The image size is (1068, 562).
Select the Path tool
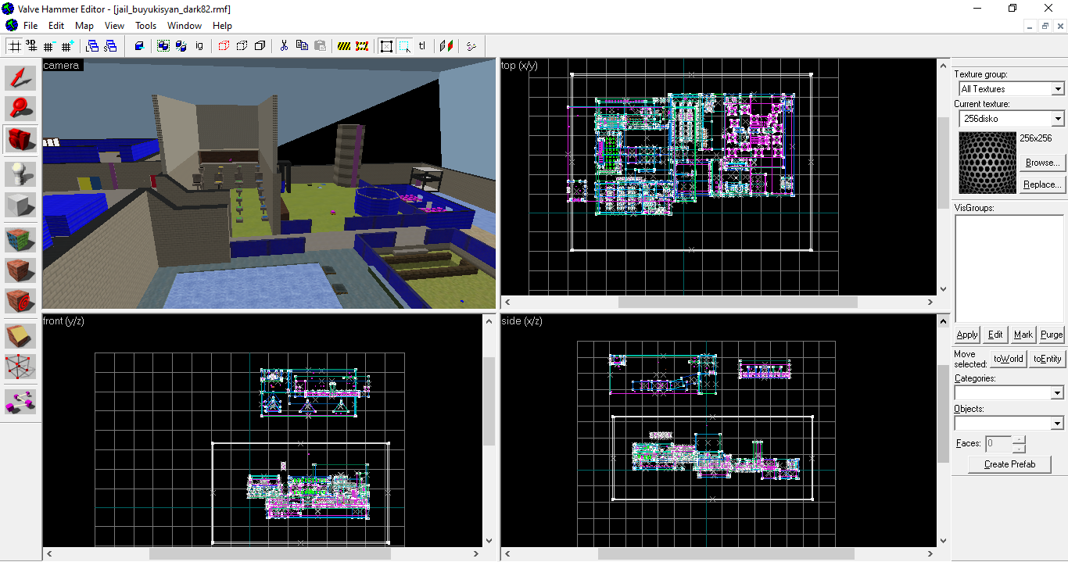tap(21, 401)
